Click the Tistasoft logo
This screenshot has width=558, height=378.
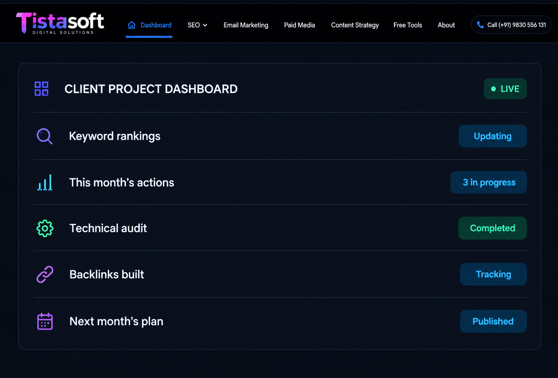point(60,23)
